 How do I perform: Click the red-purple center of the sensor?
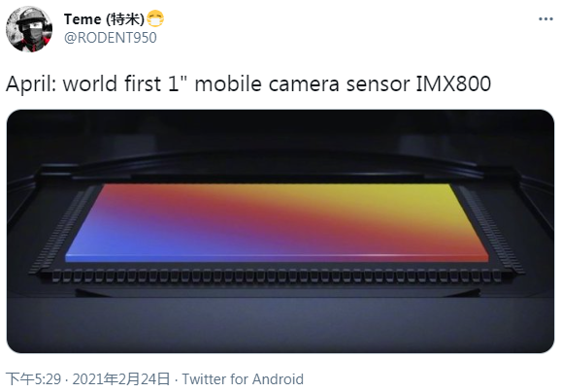(276, 223)
